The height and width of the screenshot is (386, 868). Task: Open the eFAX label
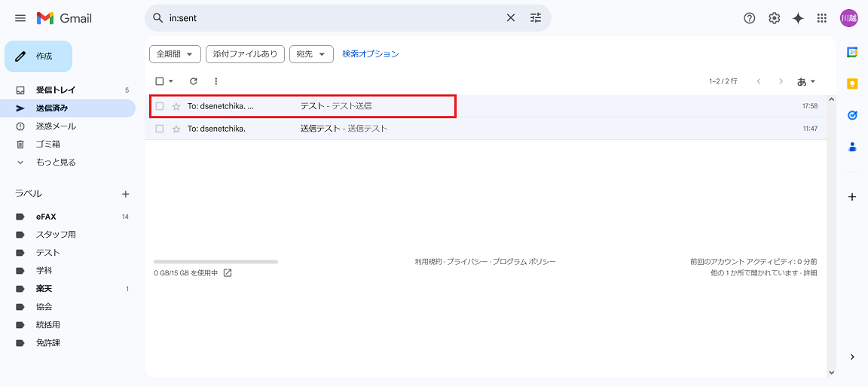46,217
